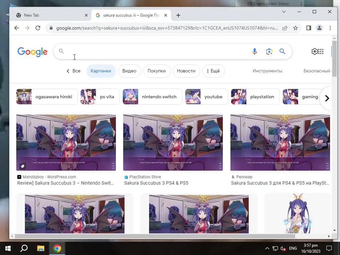Click the scroll-right arrow of horizontal scrollbar
The height and width of the screenshot is (255, 340).
click(329, 236)
